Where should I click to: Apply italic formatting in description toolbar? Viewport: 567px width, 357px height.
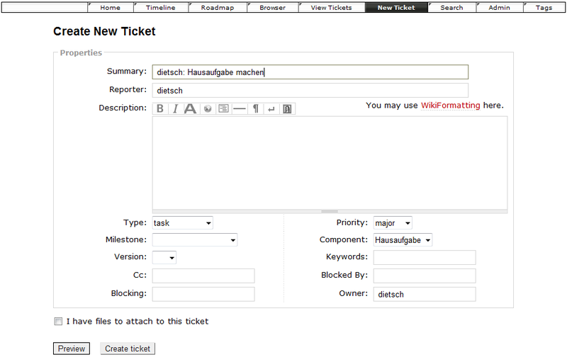pyautogui.click(x=175, y=108)
